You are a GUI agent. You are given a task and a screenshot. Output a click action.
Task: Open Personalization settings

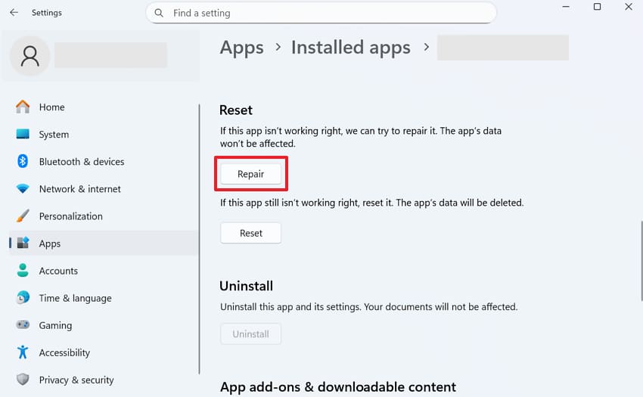(104, 216)
